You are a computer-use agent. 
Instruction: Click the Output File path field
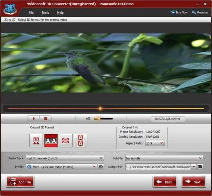pos(158,167)
